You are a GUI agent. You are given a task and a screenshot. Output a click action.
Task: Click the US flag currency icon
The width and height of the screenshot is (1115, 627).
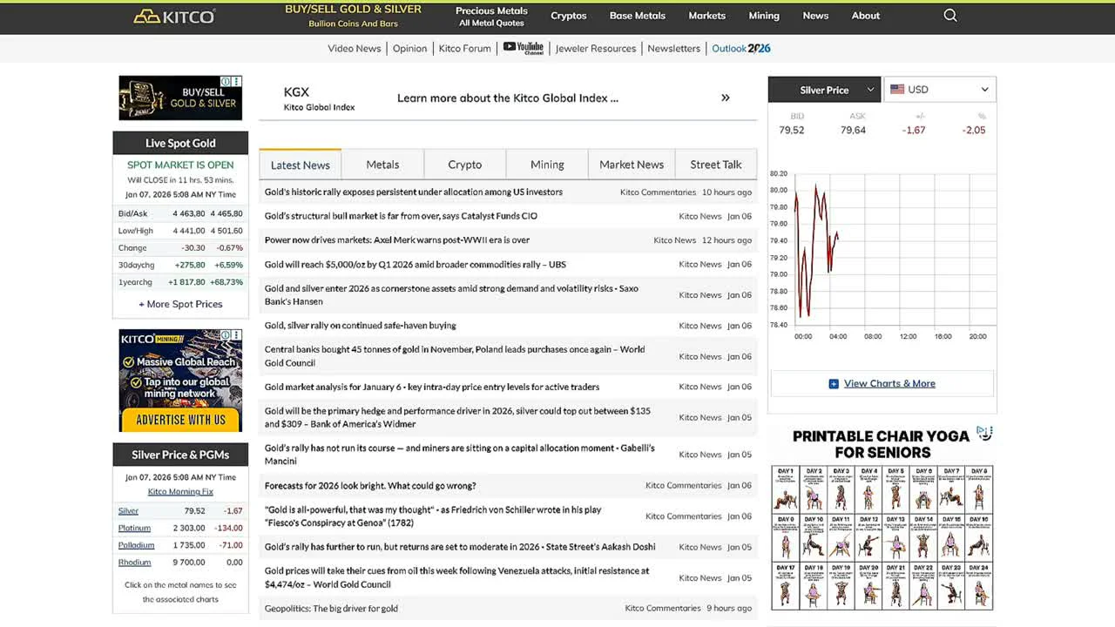click(x=896, y=90)
